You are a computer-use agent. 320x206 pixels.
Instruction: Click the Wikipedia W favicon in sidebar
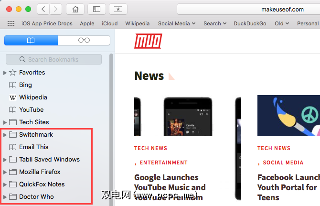(x=12, y=98)
